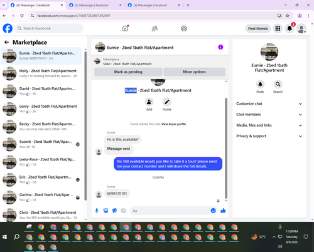Mute the chat with bell icon

pos(260,84)
